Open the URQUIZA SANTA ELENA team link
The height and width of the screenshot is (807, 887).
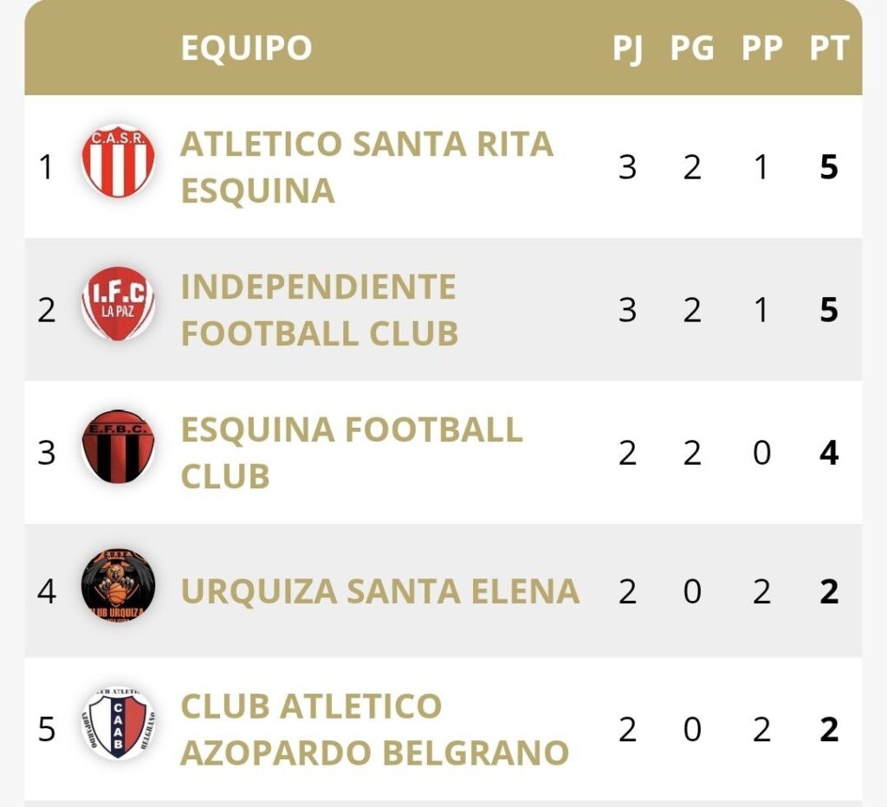pyautogui.click(x=379, y=591)
